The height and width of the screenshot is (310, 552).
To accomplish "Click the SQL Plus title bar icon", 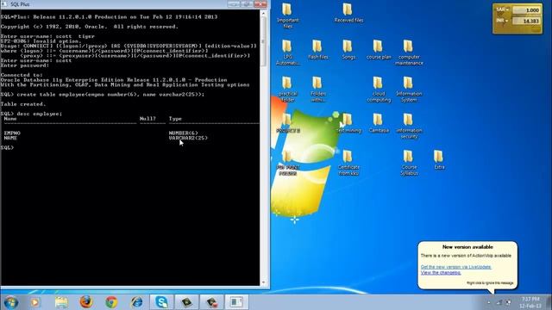I will click(4, 4).
